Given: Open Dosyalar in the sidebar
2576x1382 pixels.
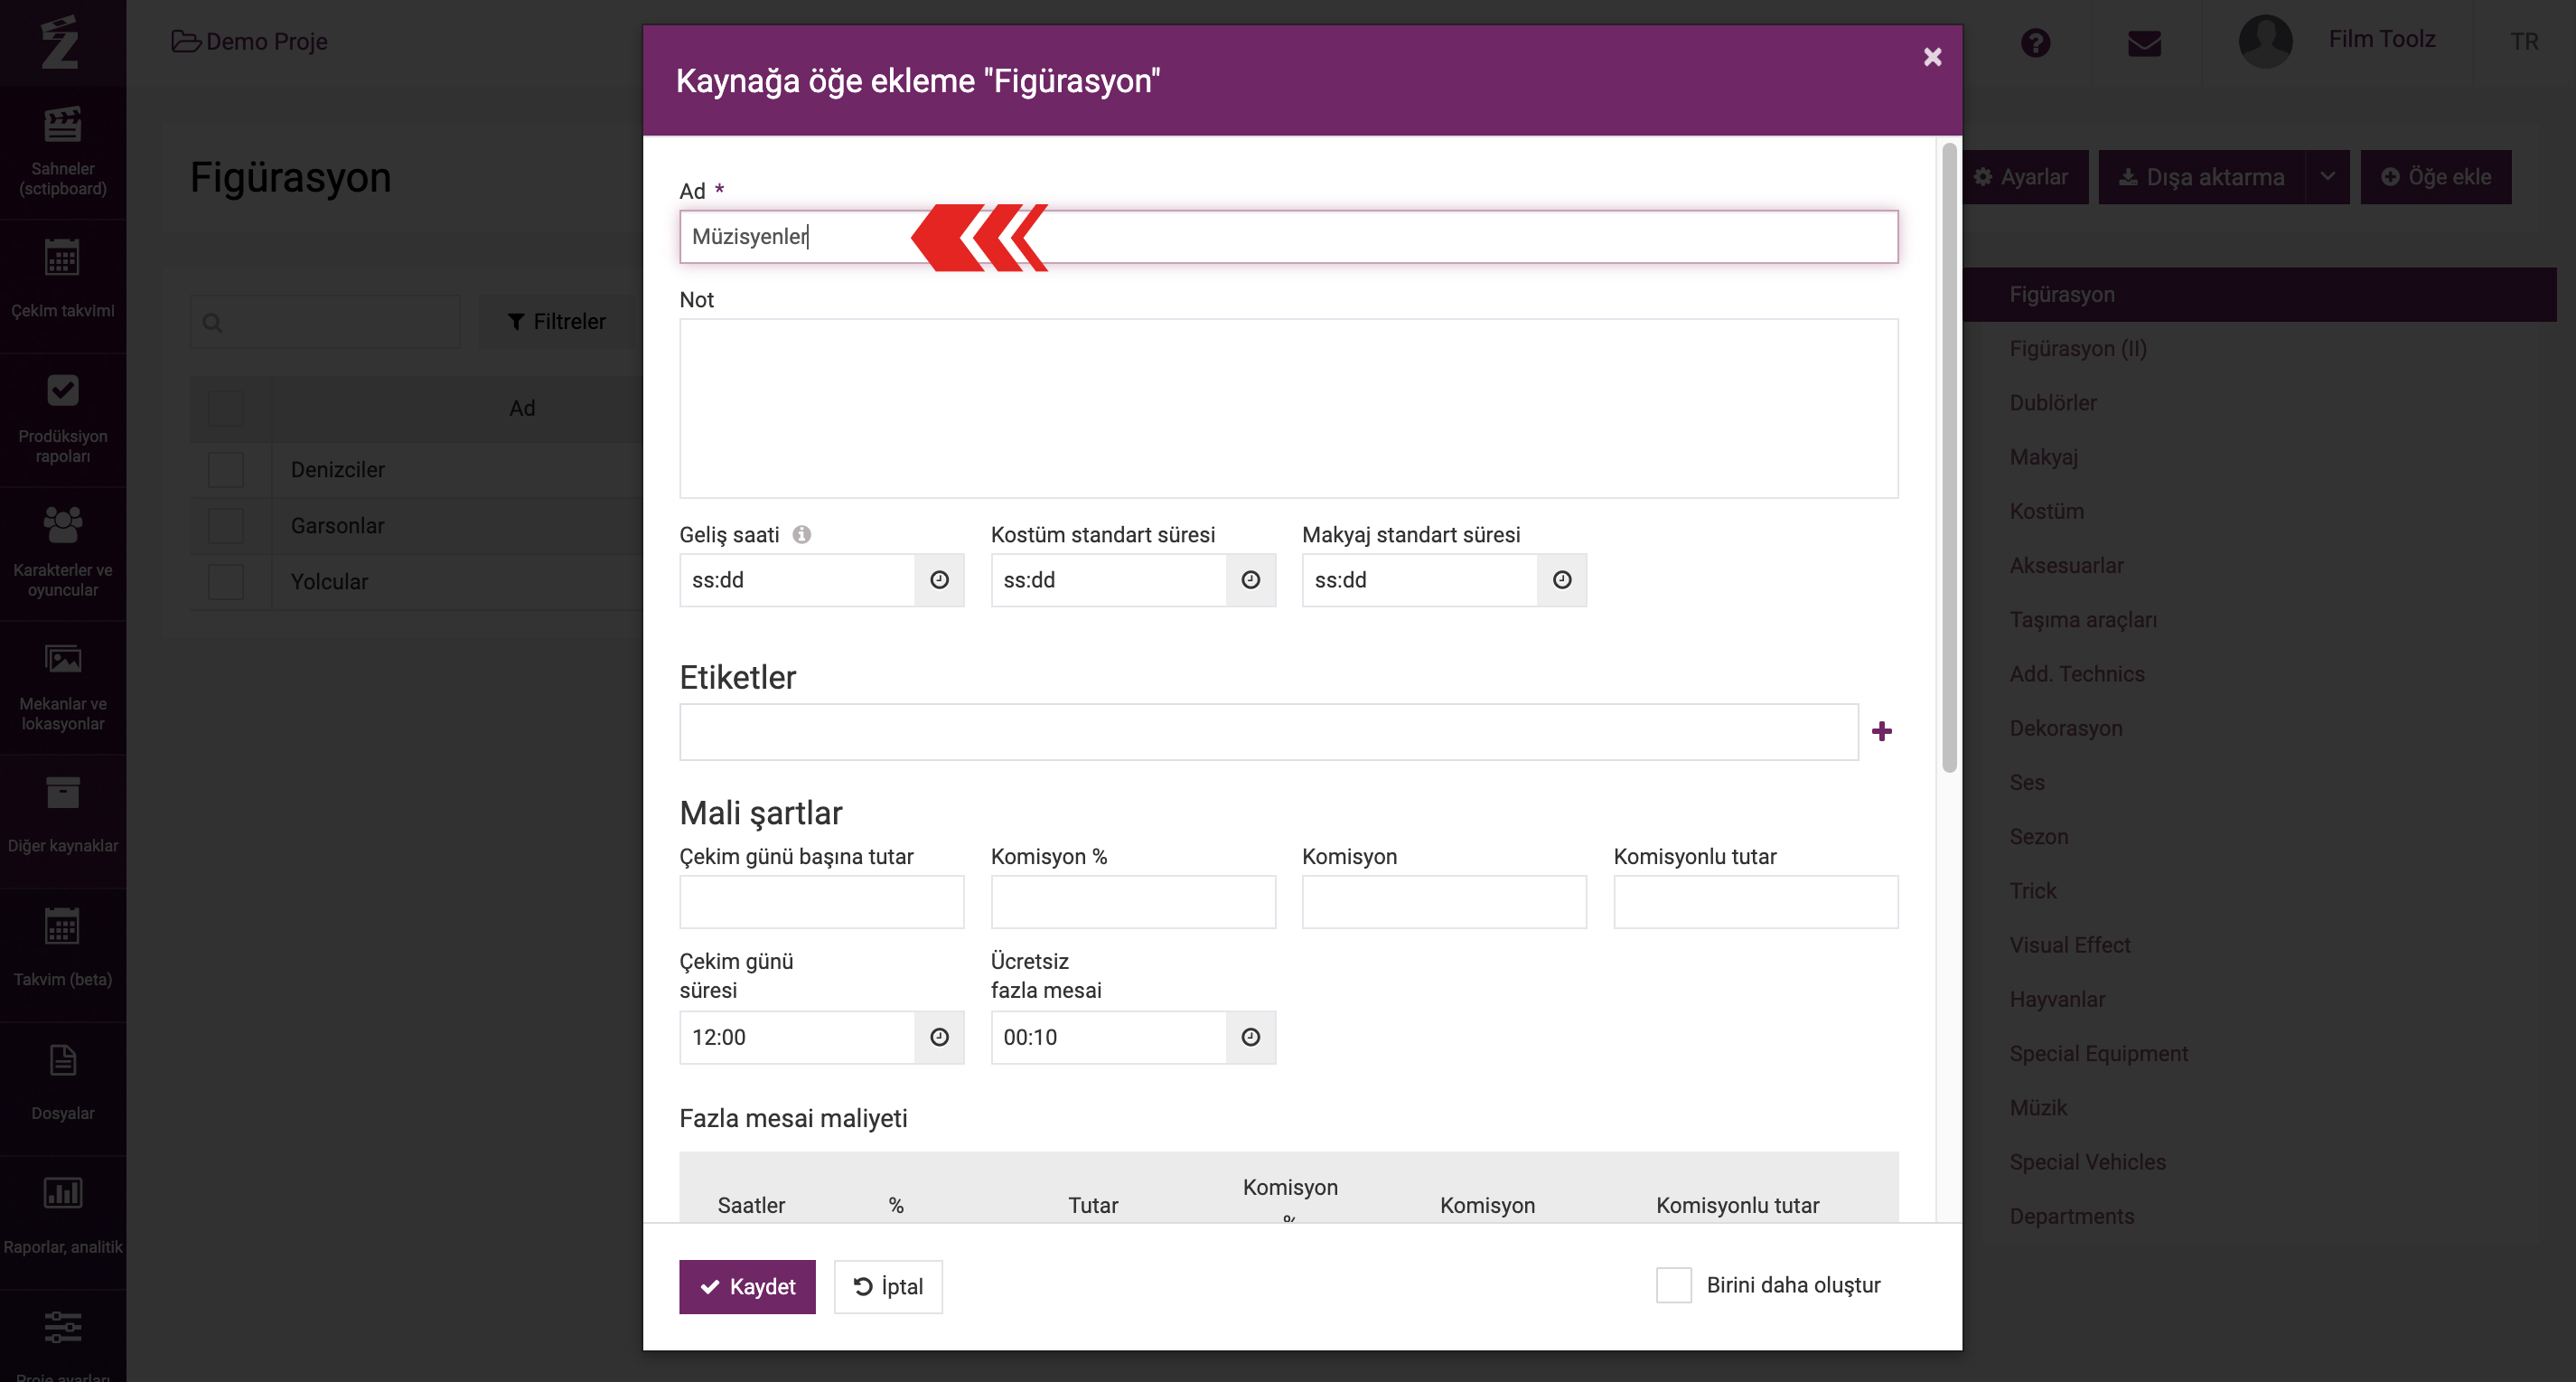Looking at the screenshot, I should (62, 1087).
